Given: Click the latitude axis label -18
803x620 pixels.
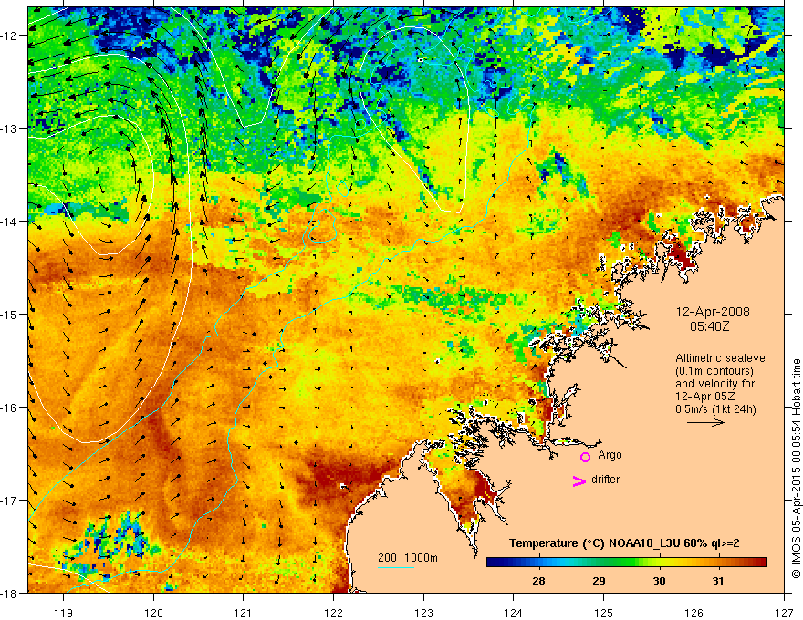Looking at the screenshot, I should point(10,594).
